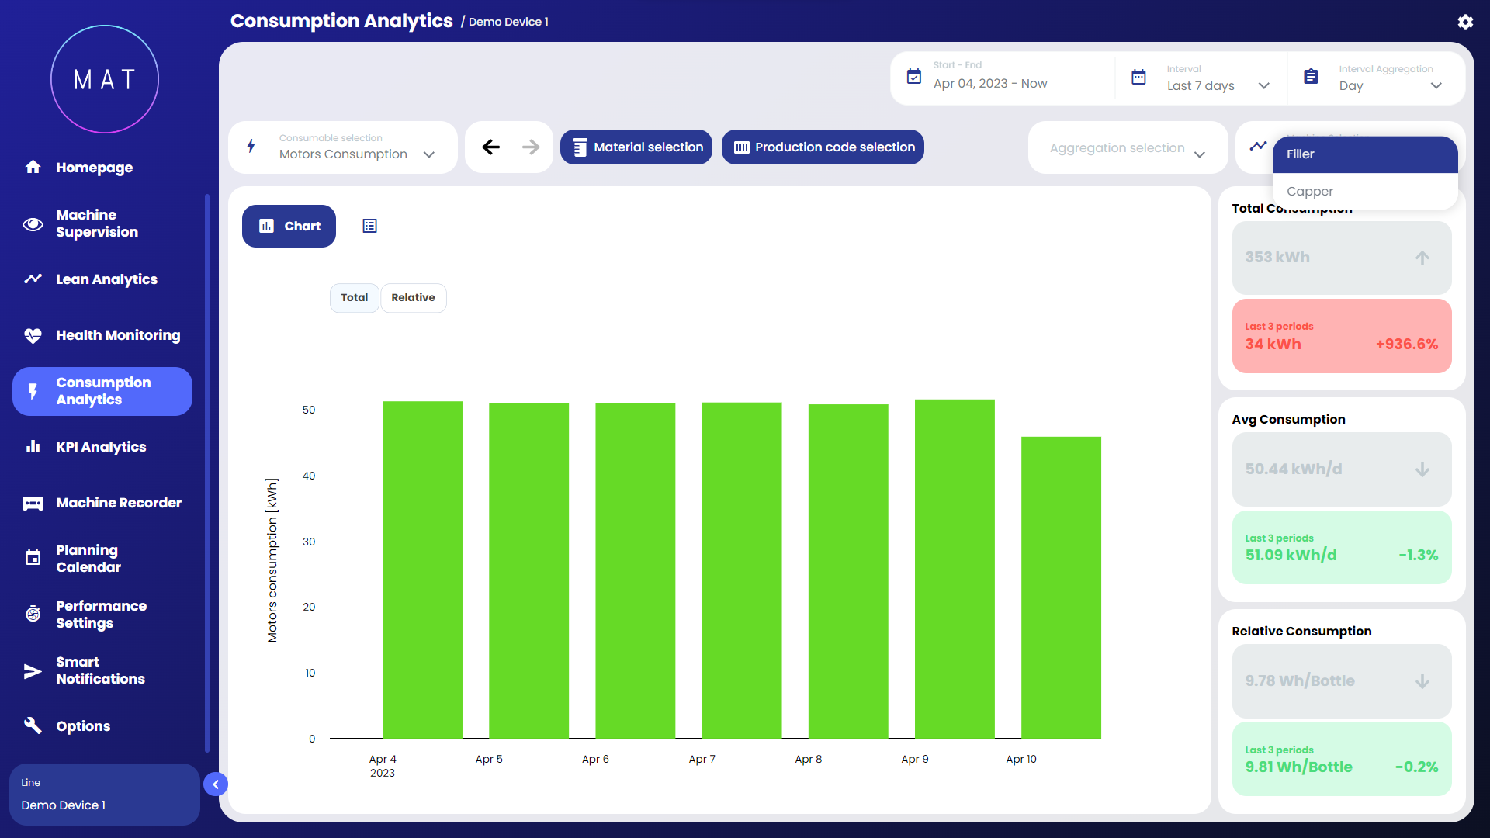Activate the Chart view toggle
This screenshot has height=838, width=1490.
coord(289,226)
